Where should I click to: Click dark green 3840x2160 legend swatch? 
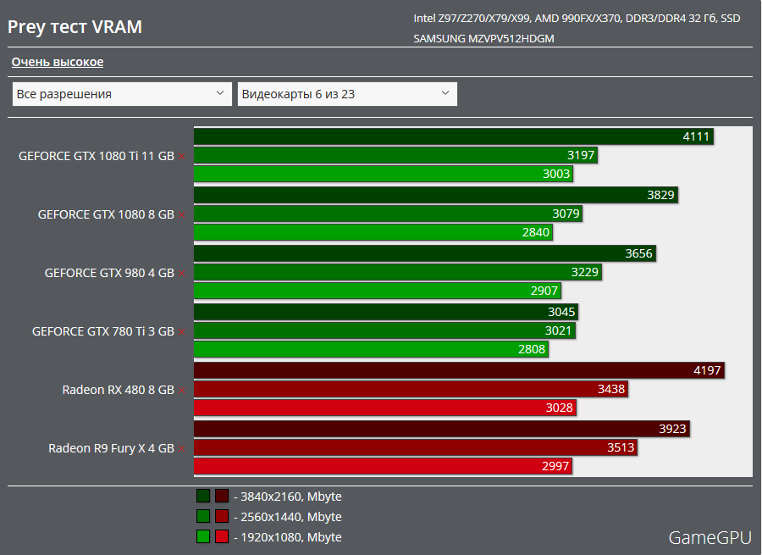point(203,497)
